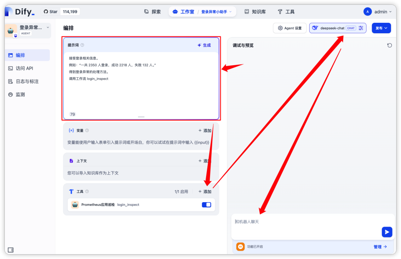Open the 探索 tab
Viewport: 401px width, 259px height.
[152, 12]
